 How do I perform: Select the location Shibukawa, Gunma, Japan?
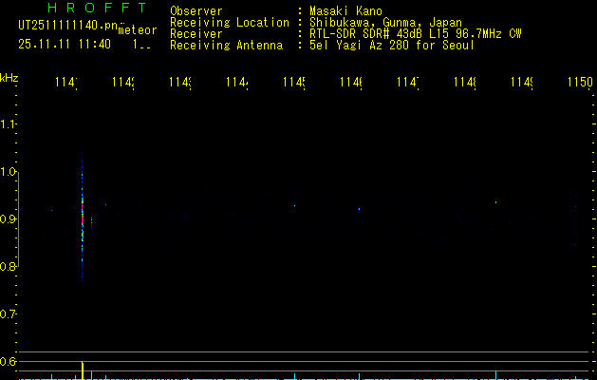(x=385, y=23)
